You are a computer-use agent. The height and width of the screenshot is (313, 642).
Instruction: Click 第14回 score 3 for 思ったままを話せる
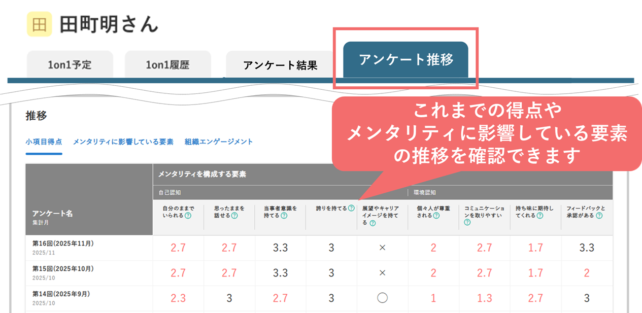(x=229, y=298)
